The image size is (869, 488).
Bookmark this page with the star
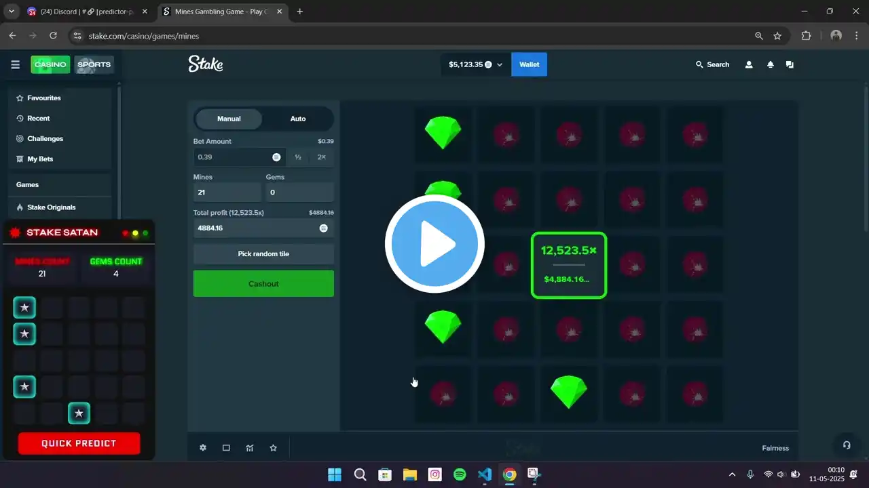777,36
